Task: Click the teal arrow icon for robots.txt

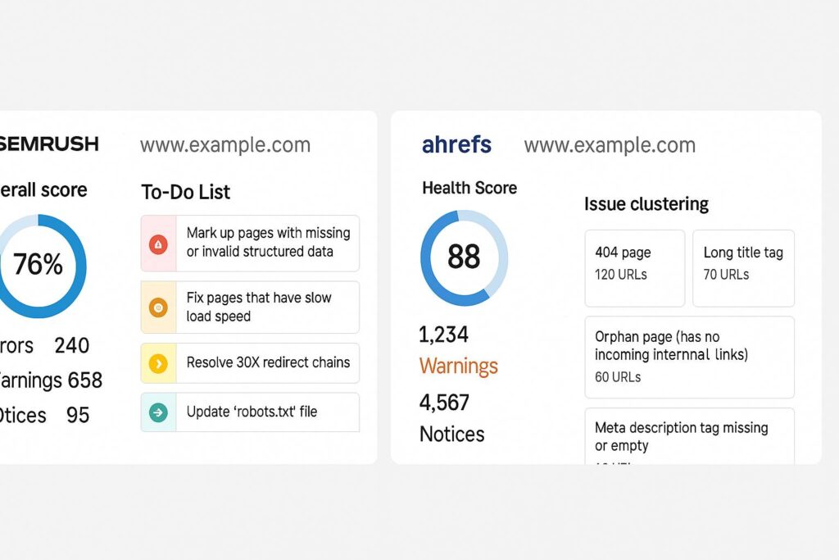Action: coord(159,412)
